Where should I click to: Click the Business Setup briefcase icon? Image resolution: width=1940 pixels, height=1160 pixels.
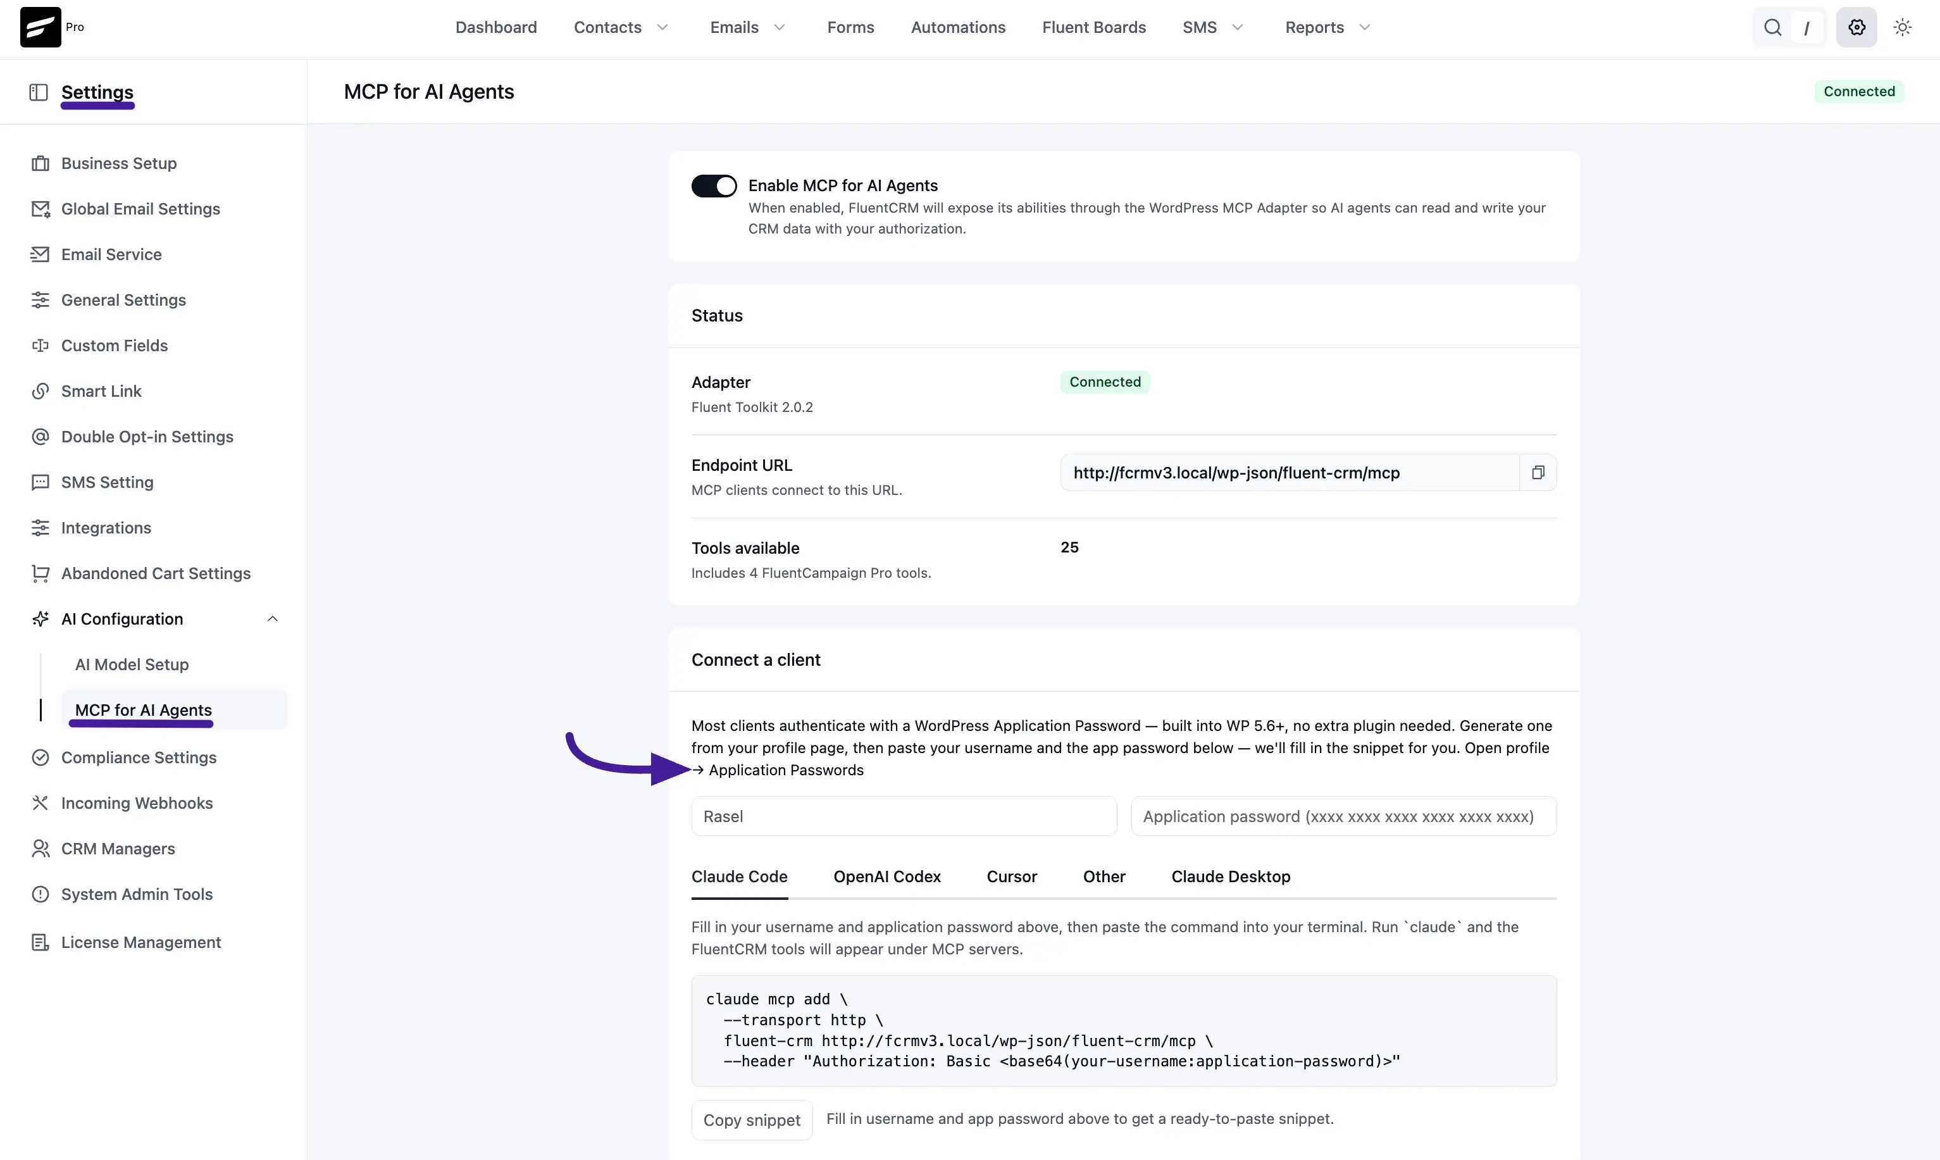click(40, 163)
